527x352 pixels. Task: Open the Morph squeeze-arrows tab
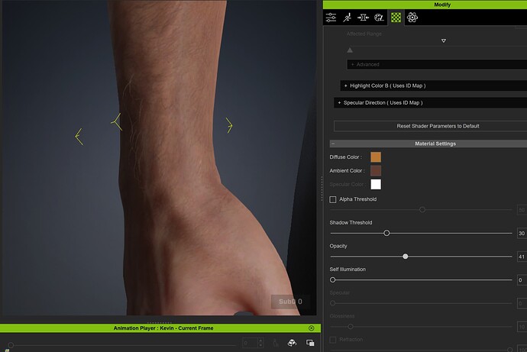coord(363,18)
